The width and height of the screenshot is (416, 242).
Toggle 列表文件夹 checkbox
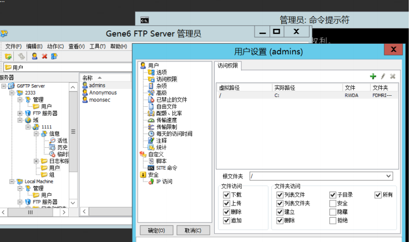click(x=280, y=203)
